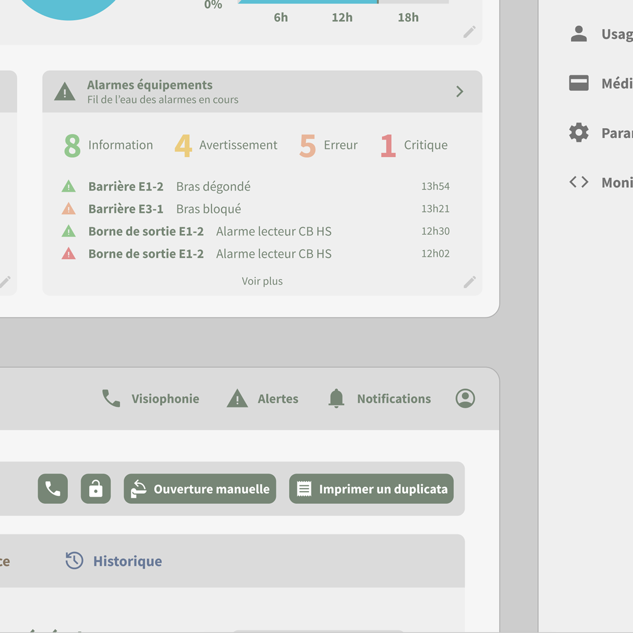The image size is (633, 633).
Task: Click the user silhouette icon in sidebar
Action: 578,34
